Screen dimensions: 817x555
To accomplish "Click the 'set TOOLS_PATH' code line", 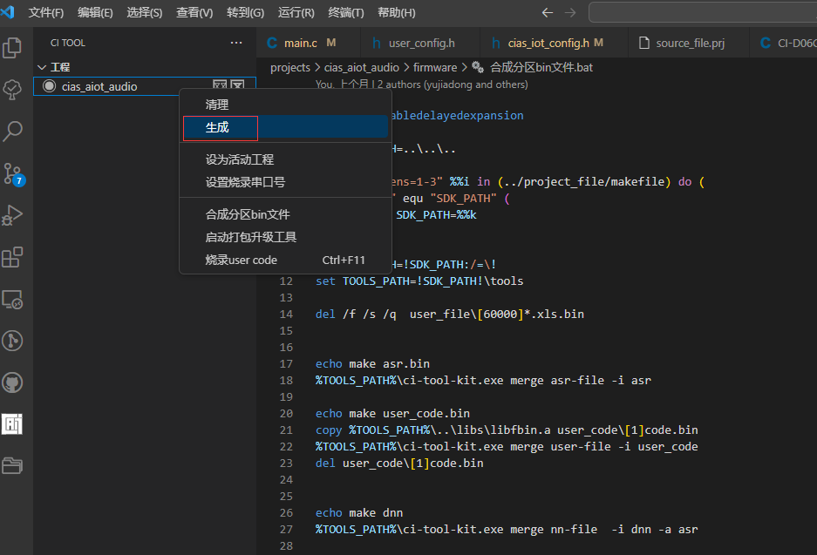I will (x=419, y=281).
